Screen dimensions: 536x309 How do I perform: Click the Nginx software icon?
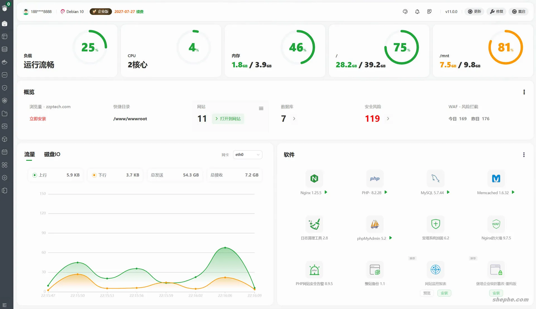314,178
